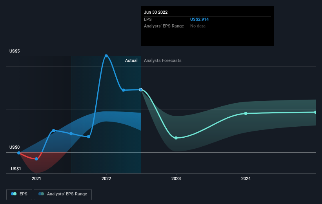Select the negative EPS point at 2021
The height and width of the screenshot is (204, 322).
(36, 159)
